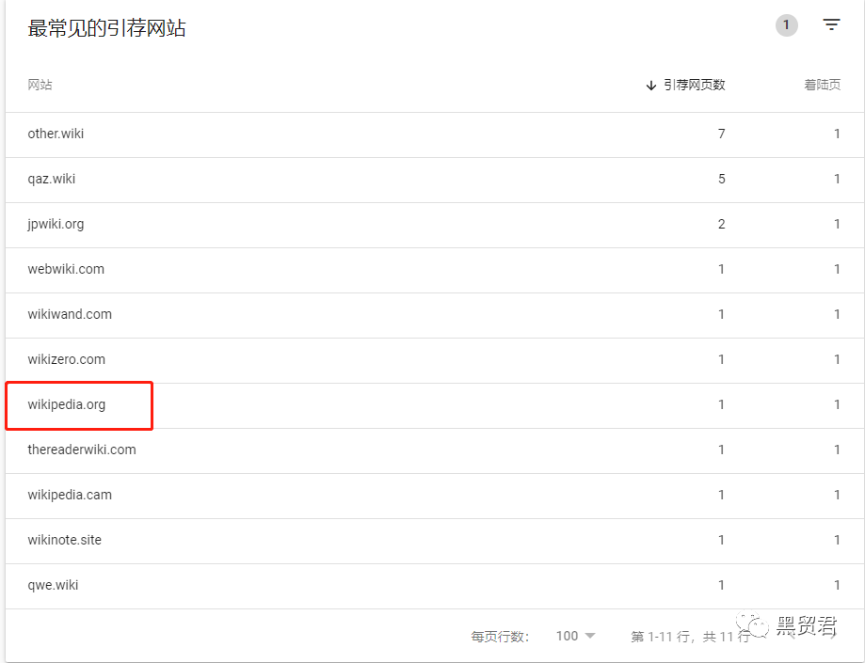865x663 pixels.
Task: Open the 每页行数 rows-per-page dropdown
Action: [575, 636]
